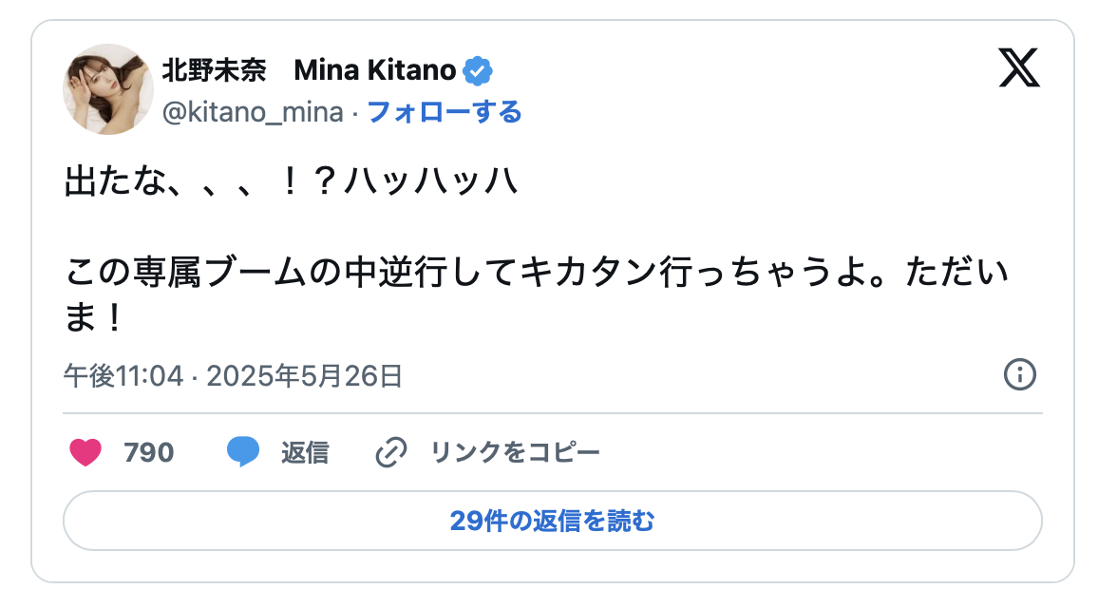Click the tweet's final line ま！
The width and height of the screenshot is (1098, 608).
point(94,319)
